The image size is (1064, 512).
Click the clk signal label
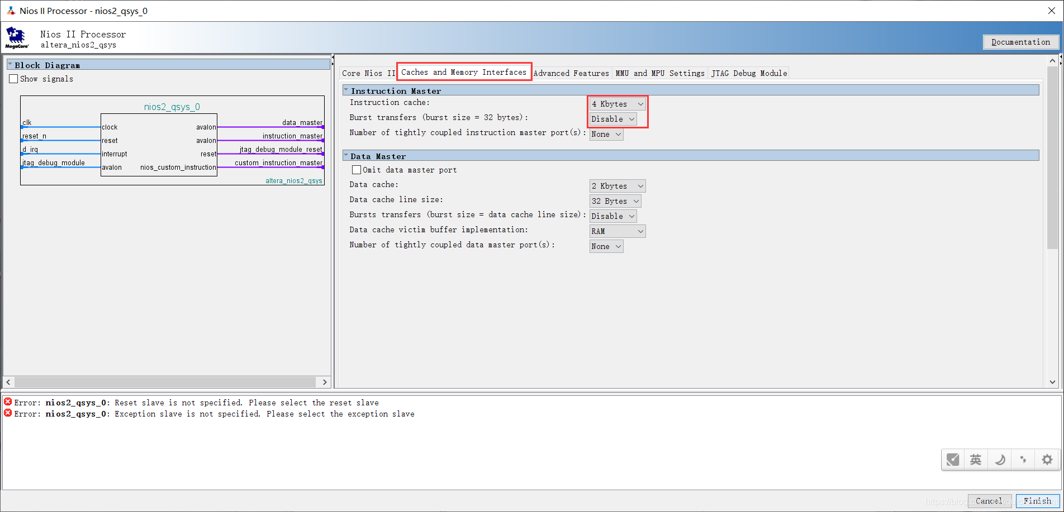point(27,122)
